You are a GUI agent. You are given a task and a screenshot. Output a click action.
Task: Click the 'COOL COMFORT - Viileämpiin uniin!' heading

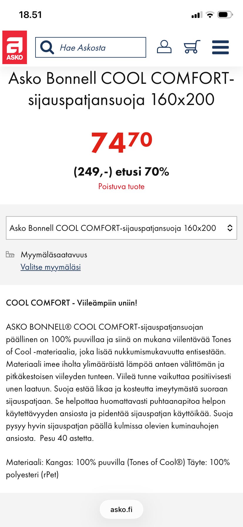pos(72,303)
